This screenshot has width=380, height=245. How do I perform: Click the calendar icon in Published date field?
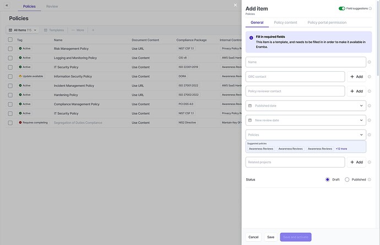pyautogui.click(x=250, y=105)
